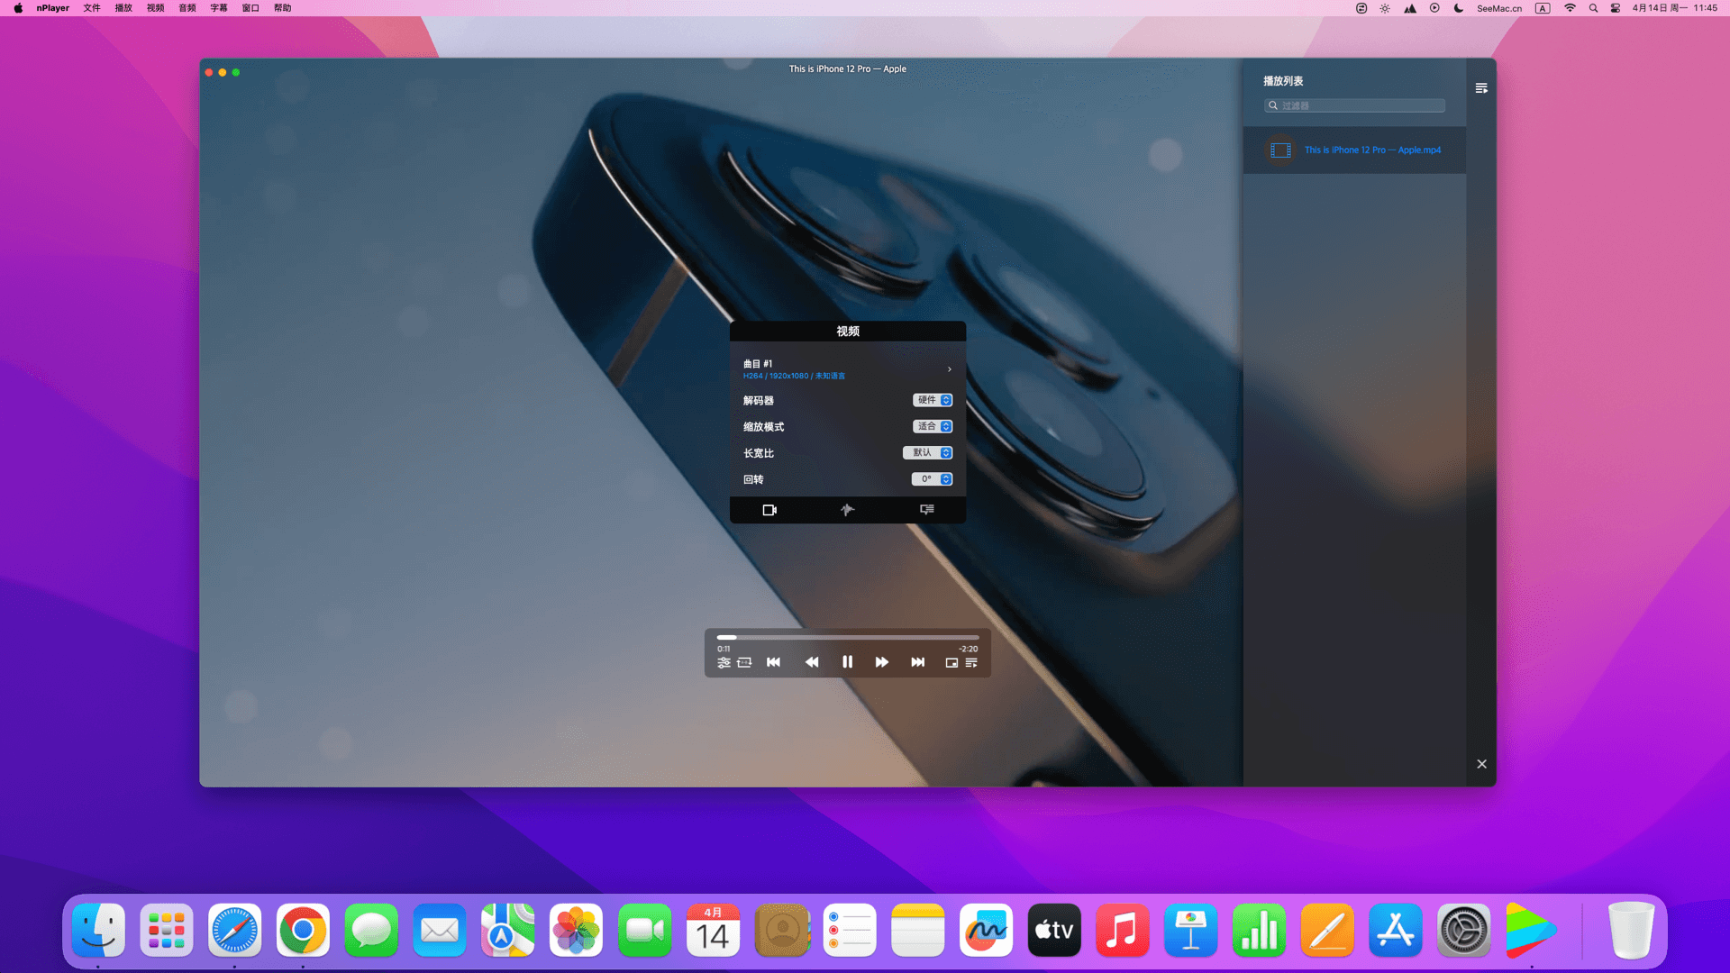The image size is (1730, 973).
Task: Switch to the subtitle settings tab icon
Action: (x=926, y=510)
